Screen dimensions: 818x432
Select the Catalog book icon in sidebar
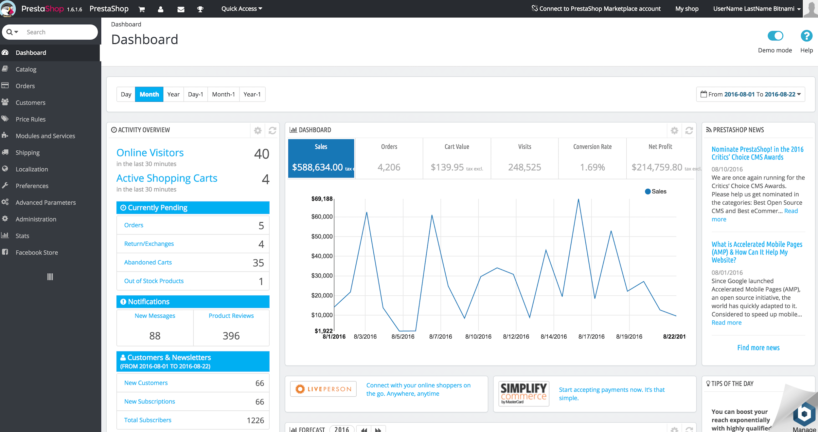point(6,69)
